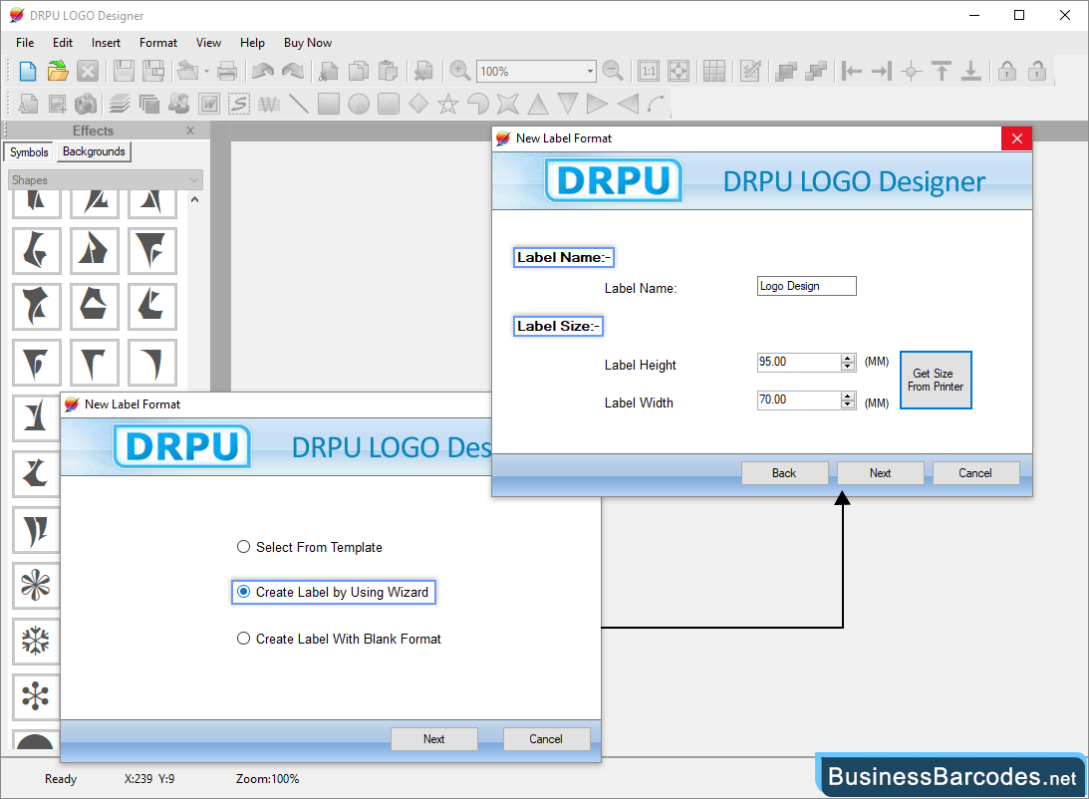Switch to the Backgrounds tab
This screenshot has width=1089, height=799.
(94, 151)
